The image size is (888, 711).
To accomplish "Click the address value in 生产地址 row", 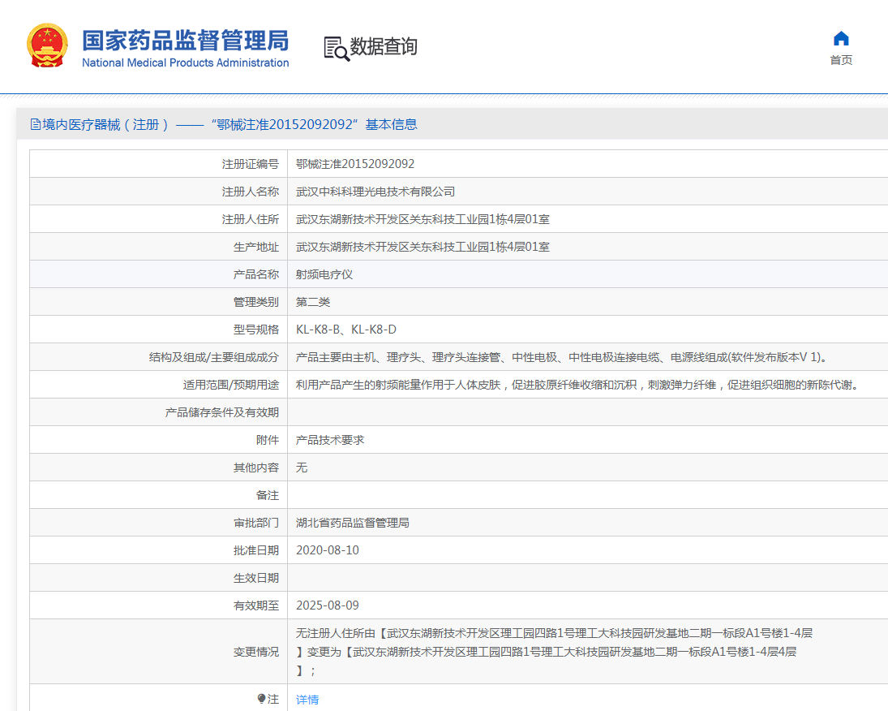I will (x=423, y=247).
